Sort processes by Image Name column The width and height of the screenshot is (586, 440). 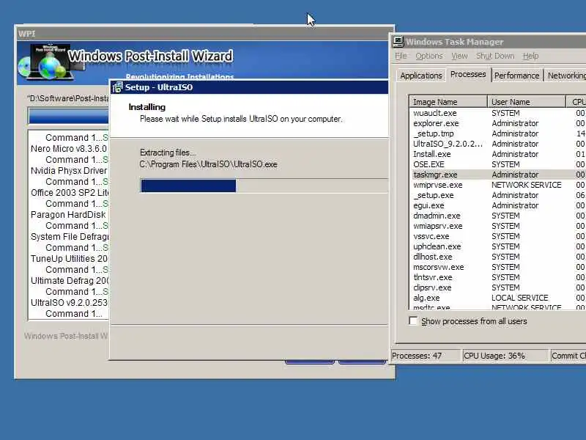pyautogui.click(x=448, y=102)
